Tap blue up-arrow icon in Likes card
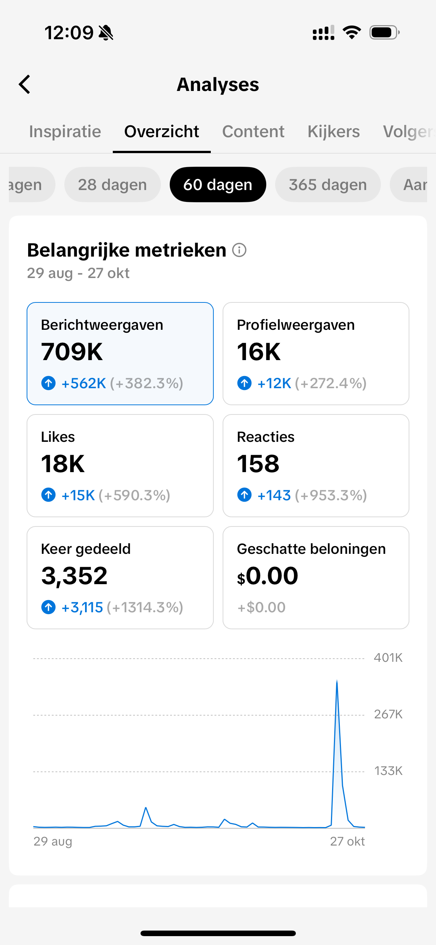The image size is (436, 945). coord(48,495)
